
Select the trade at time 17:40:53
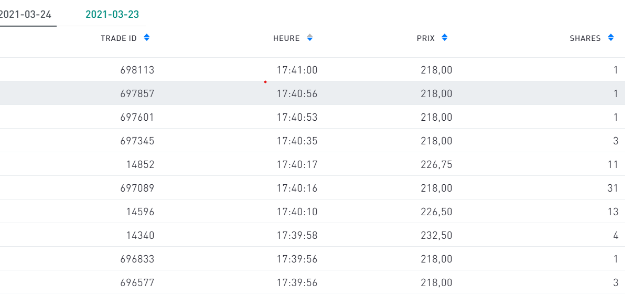point(297,117)
